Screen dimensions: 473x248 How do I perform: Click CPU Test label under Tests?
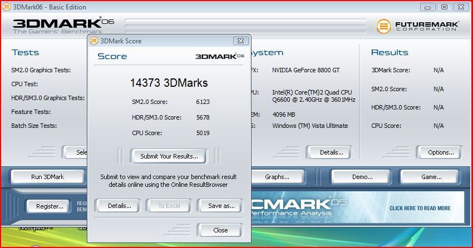pyautogui.click(x=24, y=84)
